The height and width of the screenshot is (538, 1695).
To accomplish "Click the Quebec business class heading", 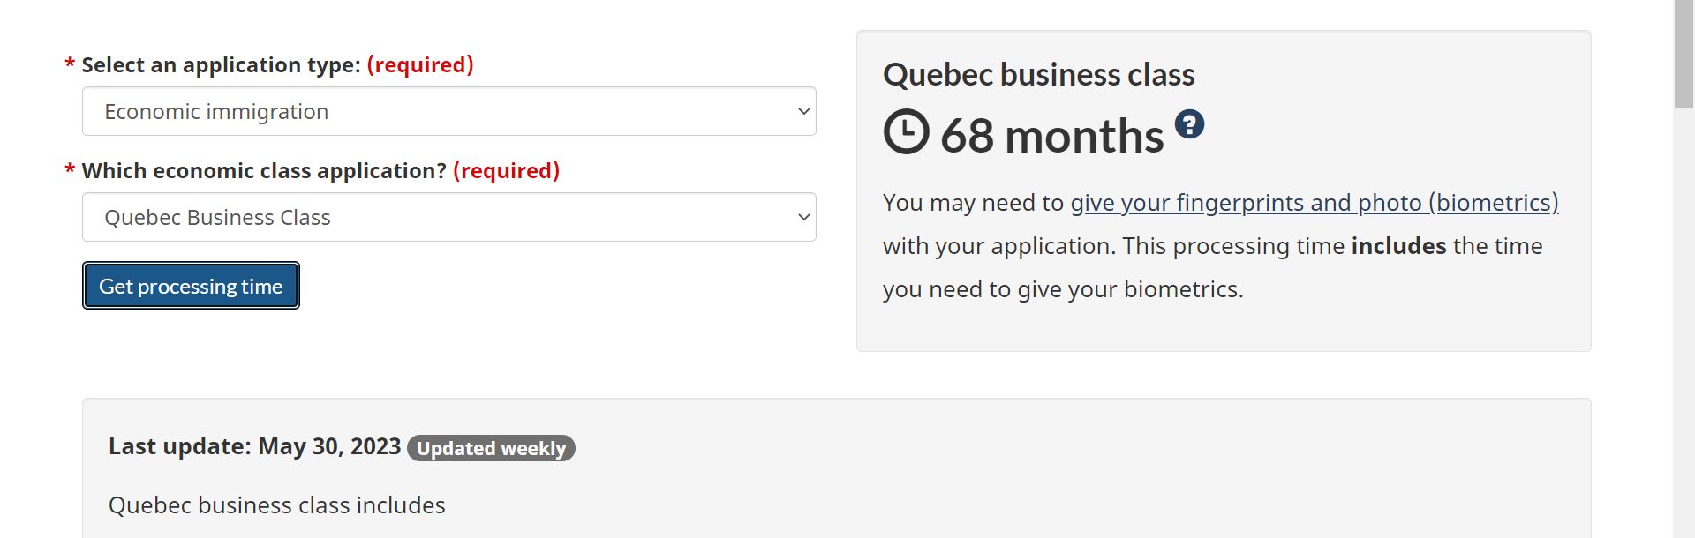I will point(1038,75).
